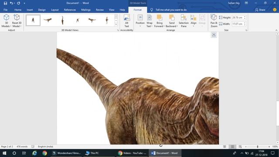
Task: Open Microsoft Edge from the taskbar
Action: (34, 153)
